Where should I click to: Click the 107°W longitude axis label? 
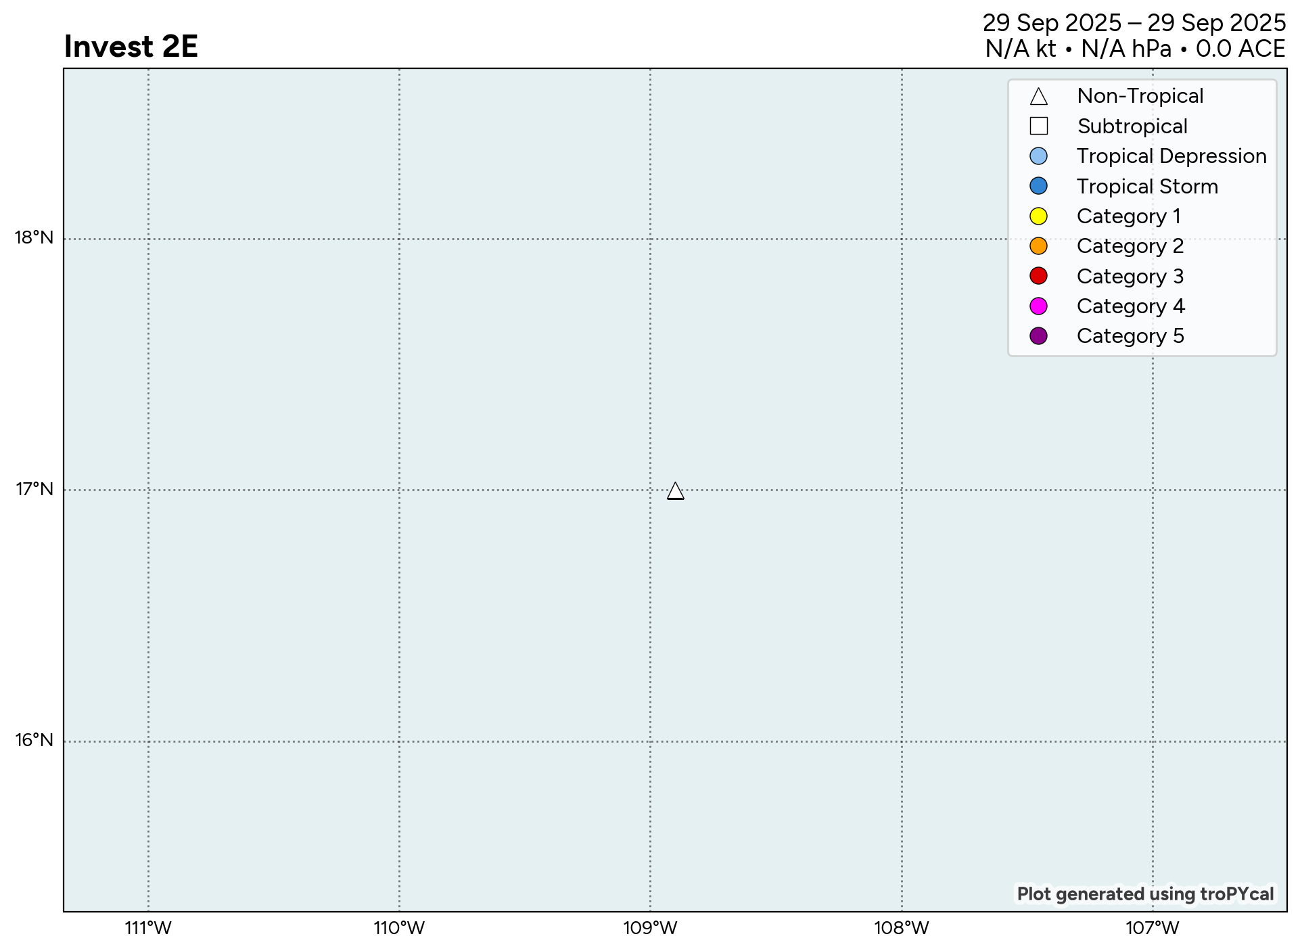click(x=1153, y=929)
